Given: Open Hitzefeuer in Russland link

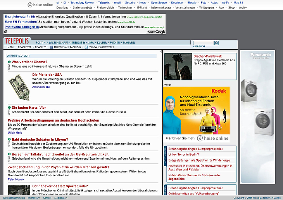Looking at the screenshot, I should click(200, 168).
